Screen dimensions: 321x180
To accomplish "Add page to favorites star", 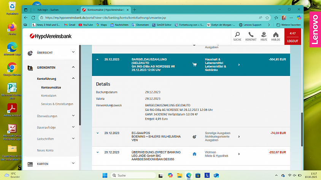I will coord(267,18).
